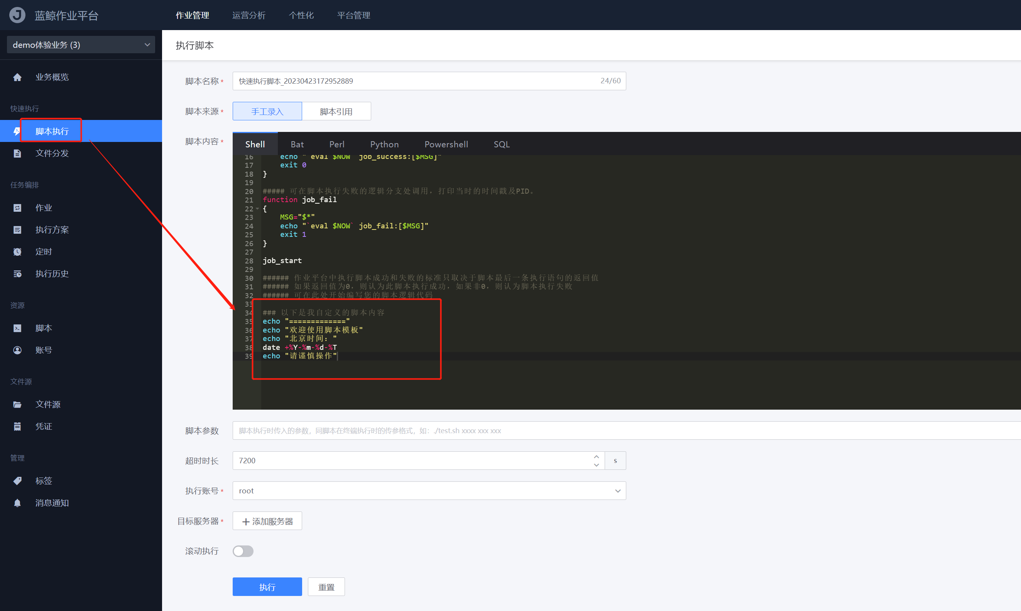
Task: Click the 脚本执行 lightning icon
Action: pos(17,131)
